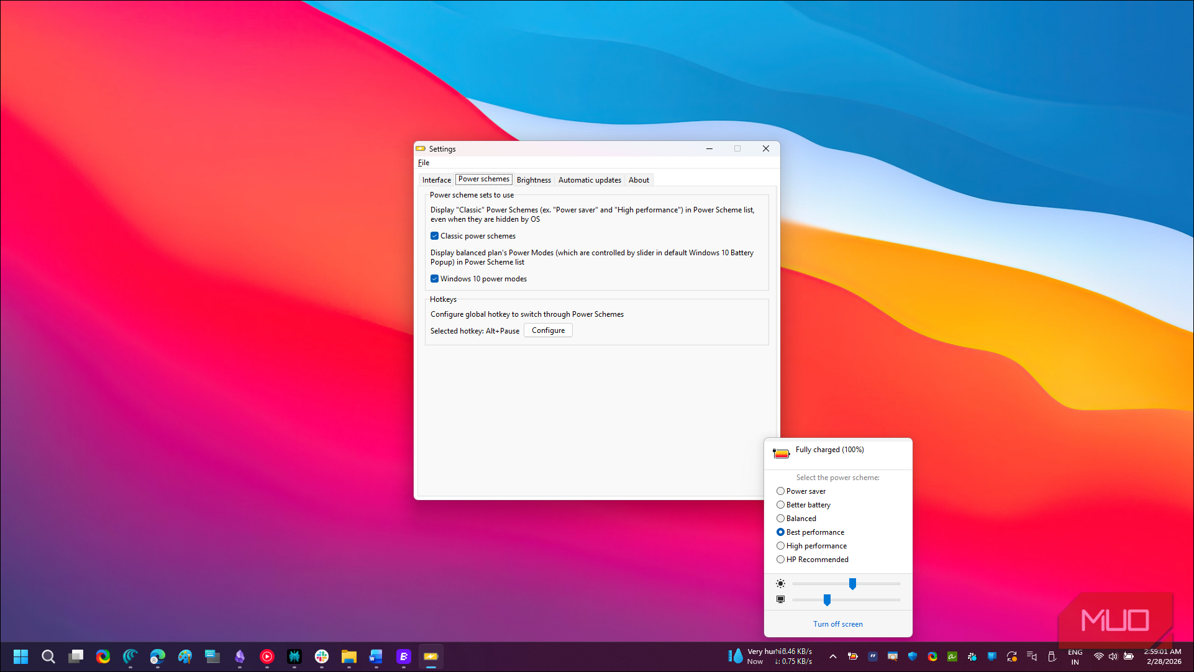
Task: Click the Configure hotkey button
Action: tap(548, 330)
